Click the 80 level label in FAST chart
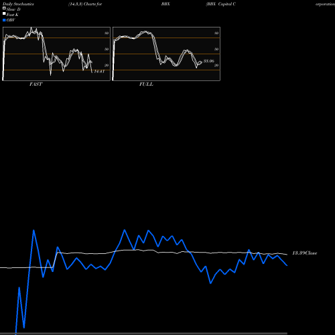Image resolution: width=335 pixels, height=335 pixels. tap(107, 33)
